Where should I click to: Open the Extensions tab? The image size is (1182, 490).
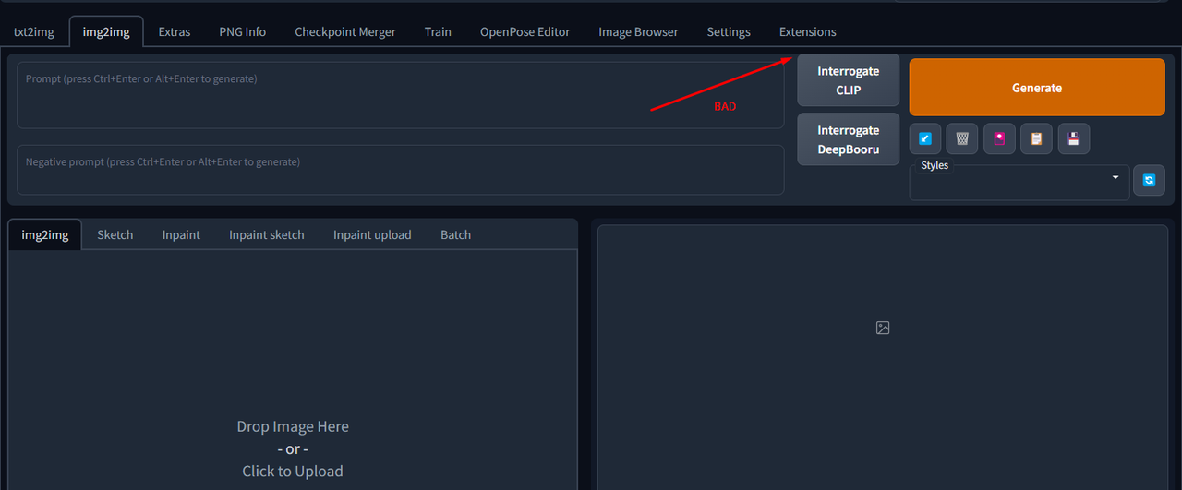pos(808,31)
